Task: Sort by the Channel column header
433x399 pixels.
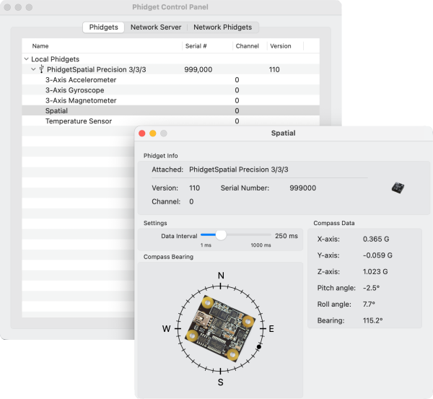Action: coord(248,46)
